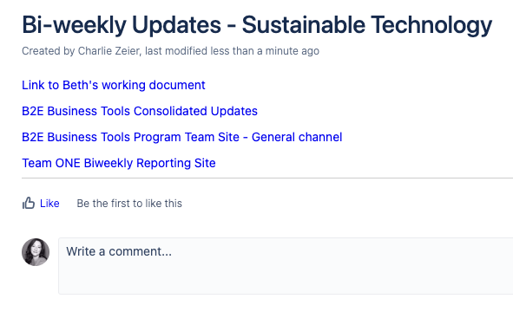Select the Bi-weekly Updates page title heading
This screenshot has height=318, width=513.
point(257,25)
